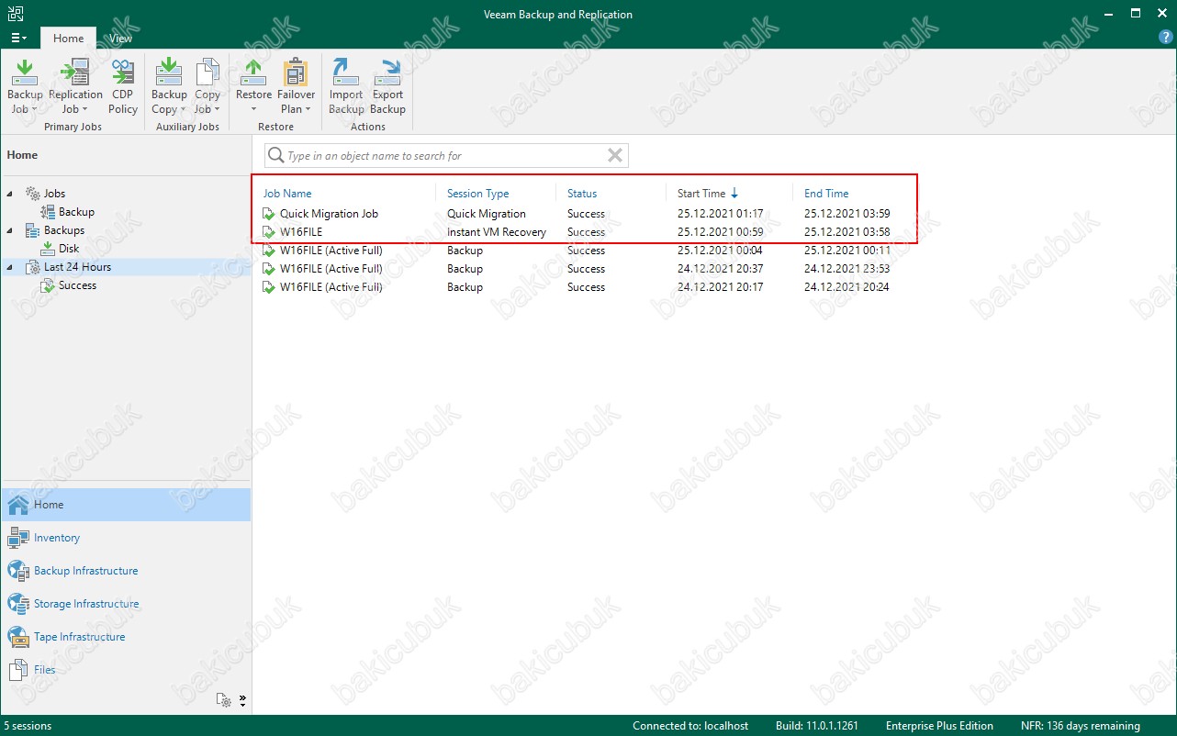
Task: Open the Home navigation view
Action: point(126,505)
